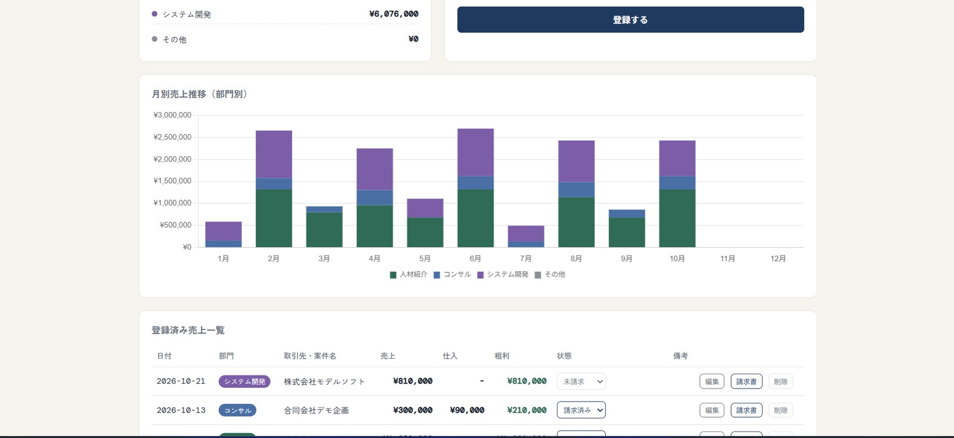Create invoice for 株式会社モデルソフト row
Screen dimensions: 954x438
point(747,381)
